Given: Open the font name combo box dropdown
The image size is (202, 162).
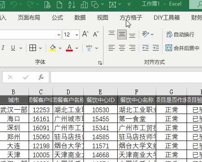Looking at the screenshot, I should 59,35.
